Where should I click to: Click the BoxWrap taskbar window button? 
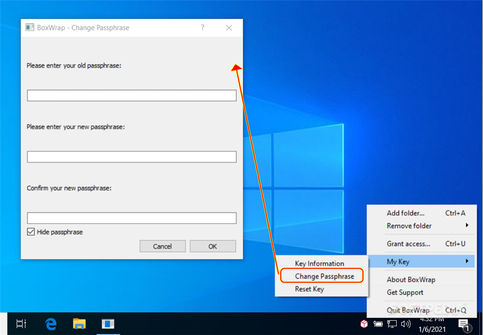108,324
